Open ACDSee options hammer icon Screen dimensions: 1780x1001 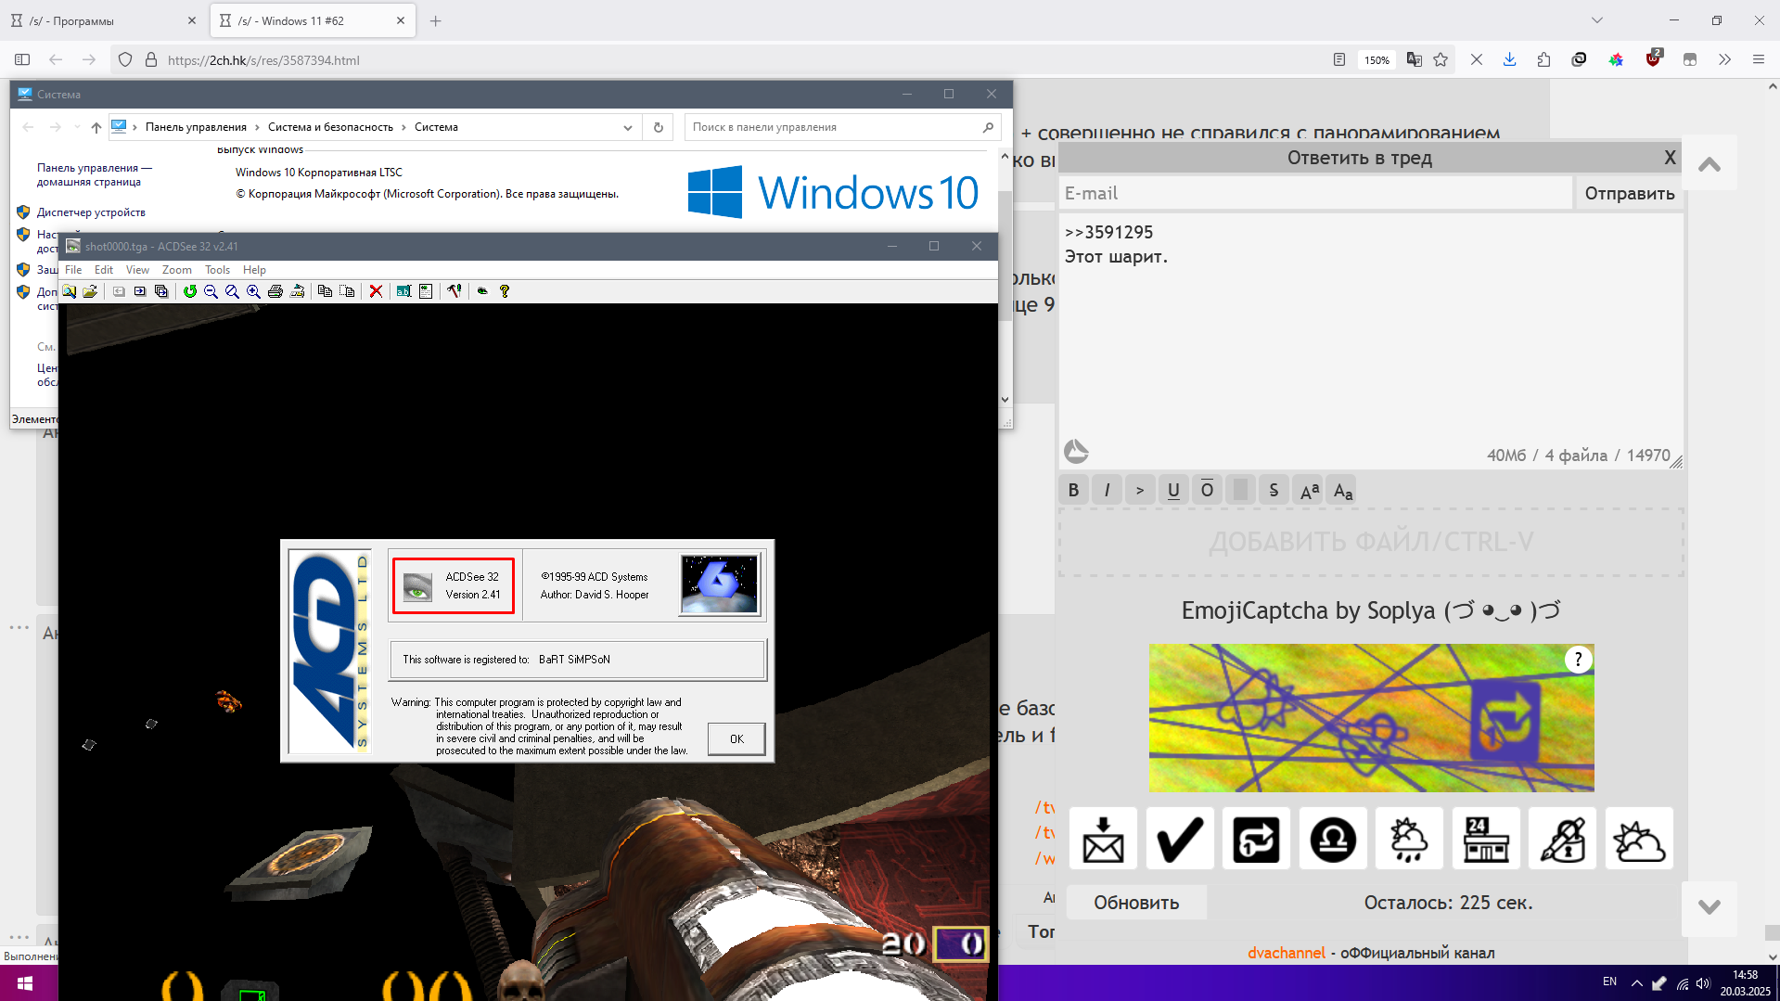(454, 291)
